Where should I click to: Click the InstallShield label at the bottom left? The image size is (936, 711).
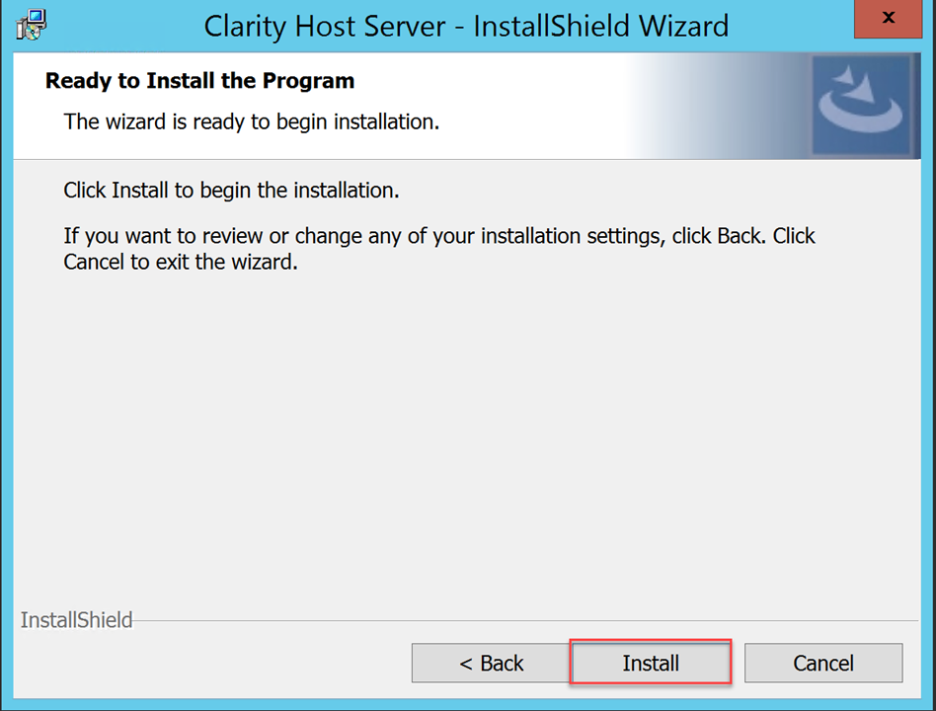(76, 620)
